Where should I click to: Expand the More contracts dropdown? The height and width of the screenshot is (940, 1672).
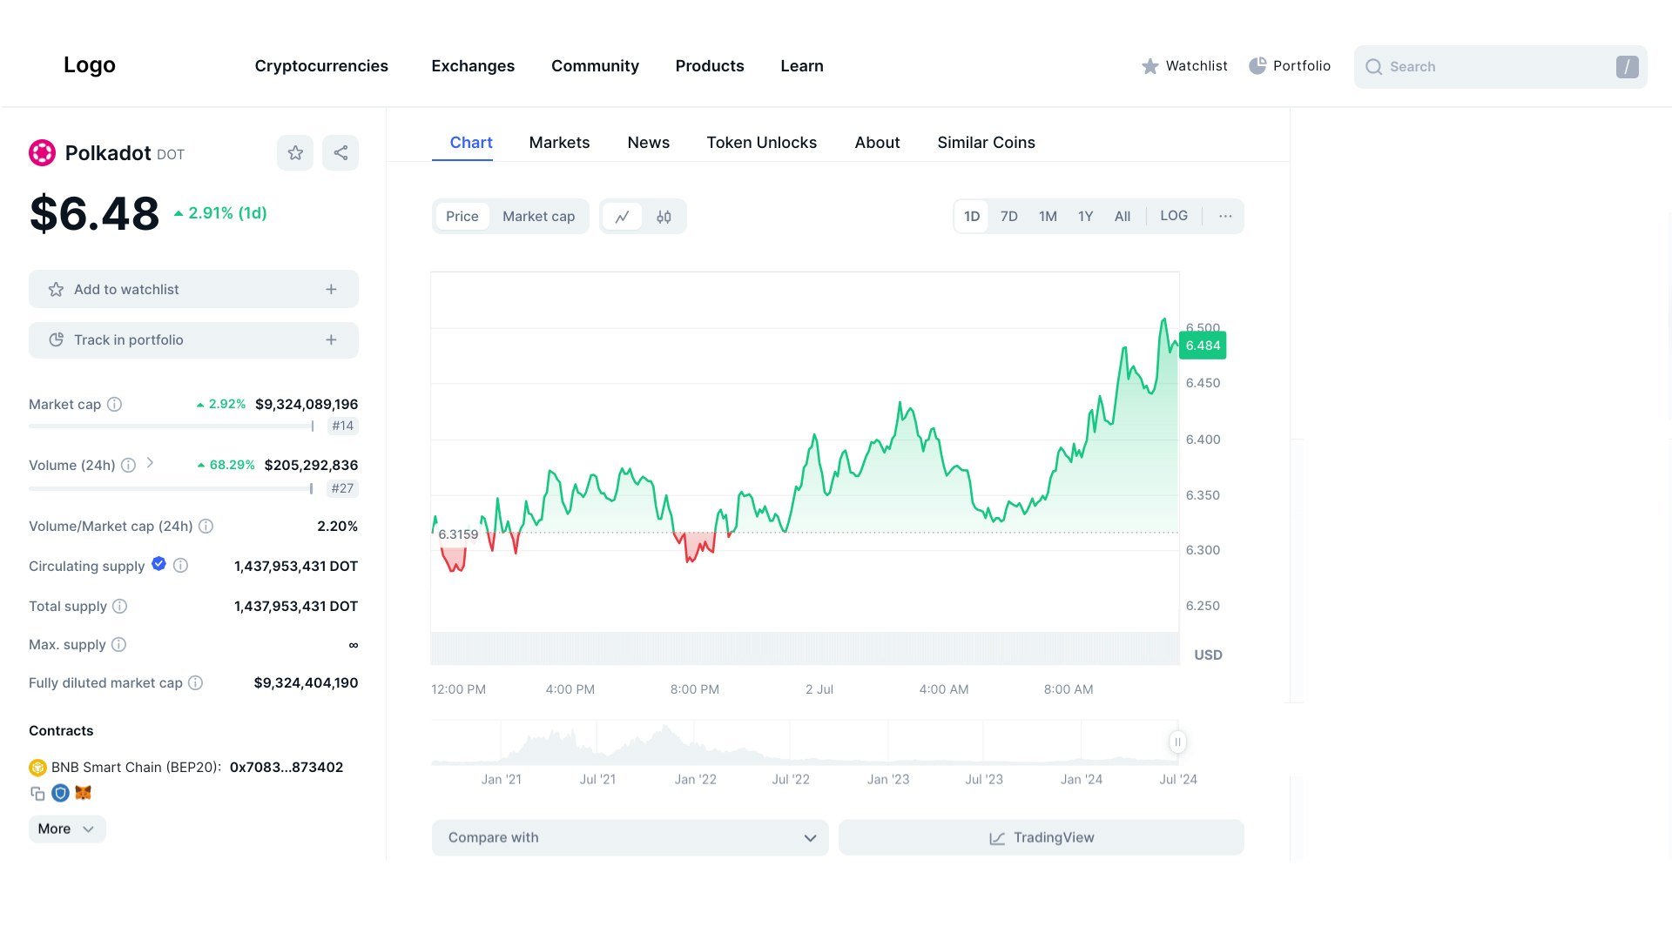[66, 829]
